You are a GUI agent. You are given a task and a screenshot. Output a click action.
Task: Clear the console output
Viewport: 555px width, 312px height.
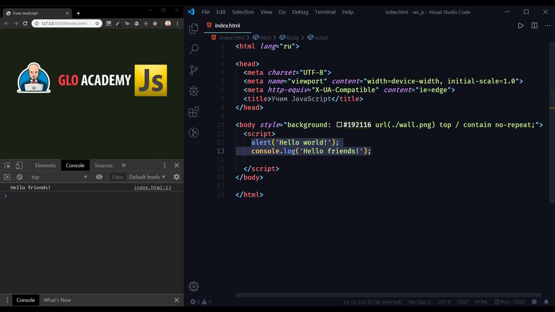20,177
